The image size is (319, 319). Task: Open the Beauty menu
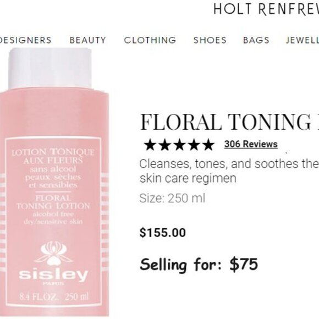click(87, 40)
